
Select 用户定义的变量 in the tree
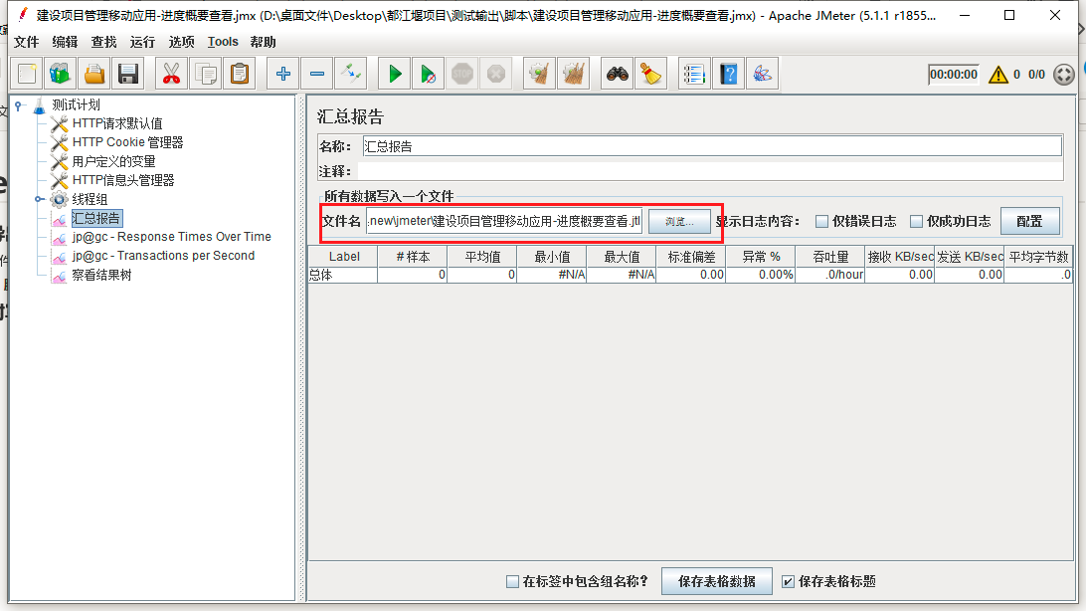tap(114, 162)
